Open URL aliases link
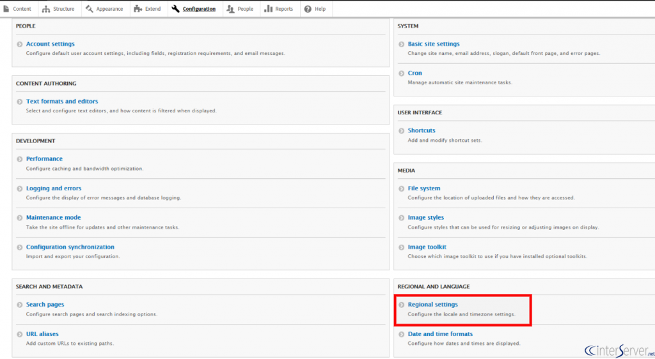Image resolution: width=655 pixels, height=359 pixels. 42,334
